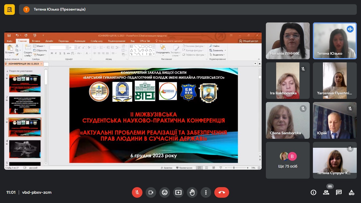Toggle the camera on or off
Viewport: 361px width, 203px height.
(151, 192)
